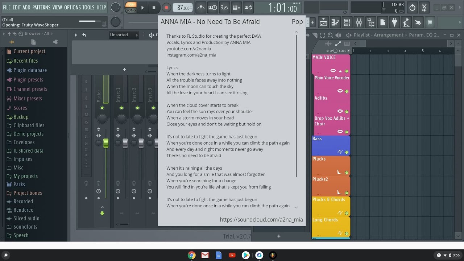Viewport: 464px width, 261px height.
Task: Open the Unsorted mixer layout dropdown
Action: point(124,35)
